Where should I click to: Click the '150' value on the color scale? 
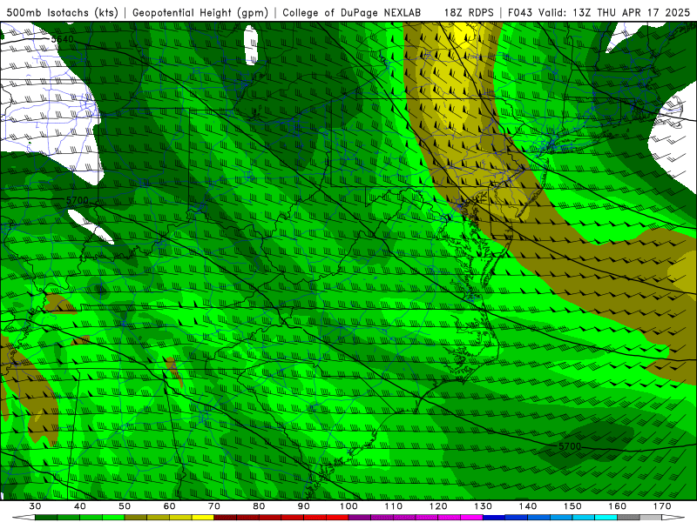pos(572,506)
